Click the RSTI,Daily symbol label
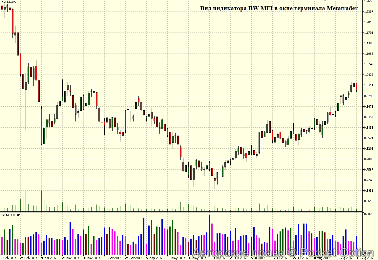 coord(9,2)
